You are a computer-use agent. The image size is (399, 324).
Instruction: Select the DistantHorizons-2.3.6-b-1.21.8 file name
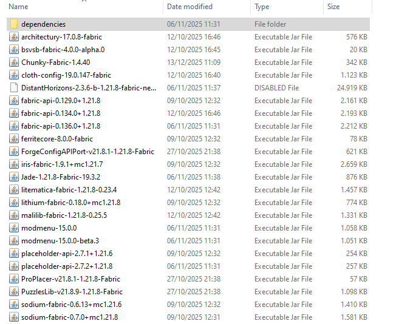[89, 88]
